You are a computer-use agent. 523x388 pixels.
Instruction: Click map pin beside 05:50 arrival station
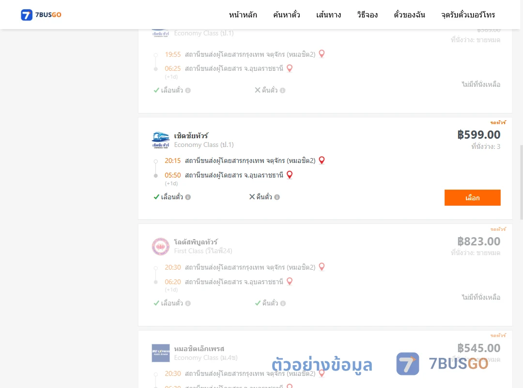click(x=290, y=175)
